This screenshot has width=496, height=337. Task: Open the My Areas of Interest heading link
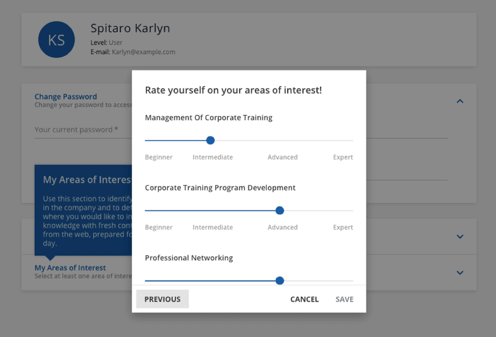[70, 267]
